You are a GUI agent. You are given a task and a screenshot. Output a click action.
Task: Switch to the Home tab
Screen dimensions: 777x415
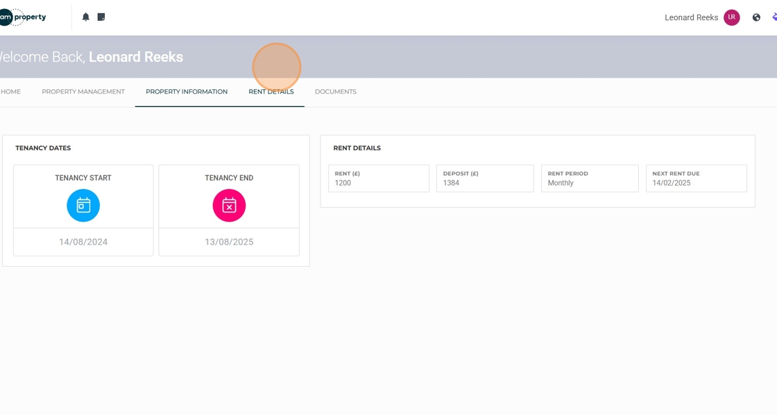pyautogui.click(x=10, y=91)
